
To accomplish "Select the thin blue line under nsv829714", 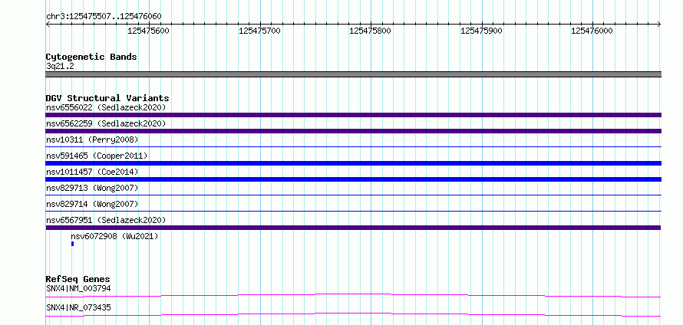I will click(x=353, y=212).
